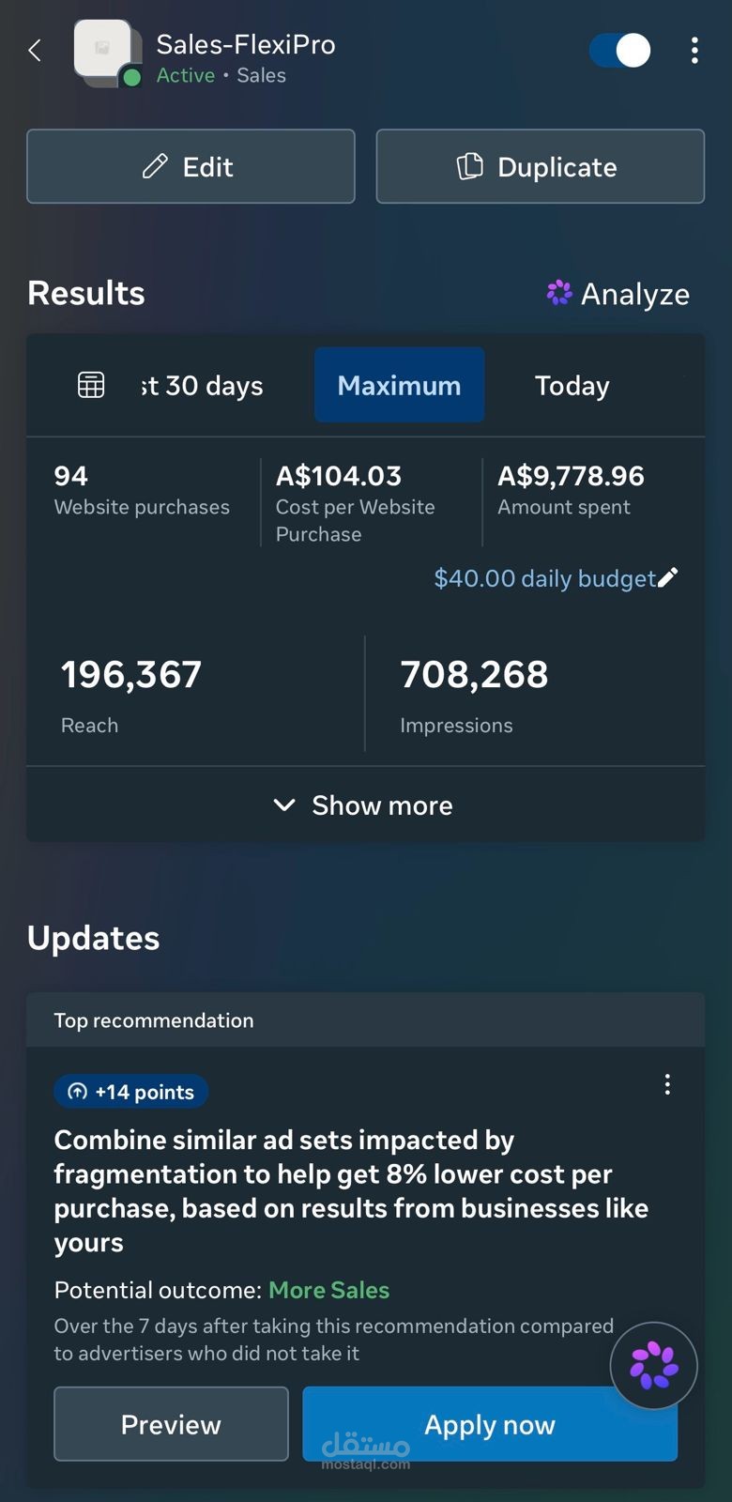732x1502 pixels.
Task: Click the 708,268 Impressions figure
Action: point(474,675)
